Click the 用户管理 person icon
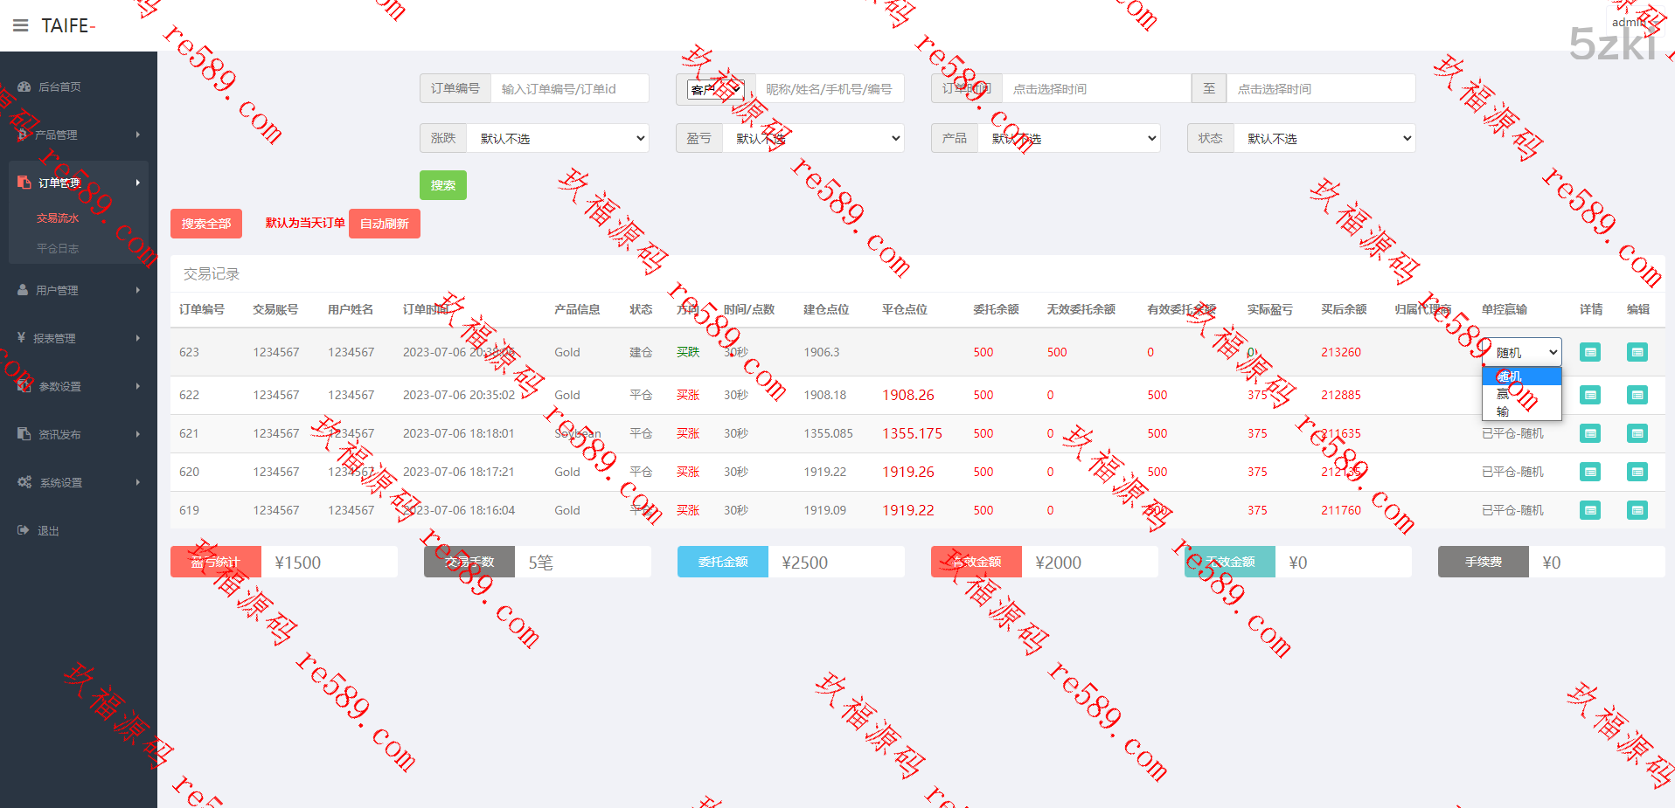The image size is (1675, 808). coord(23,290)
